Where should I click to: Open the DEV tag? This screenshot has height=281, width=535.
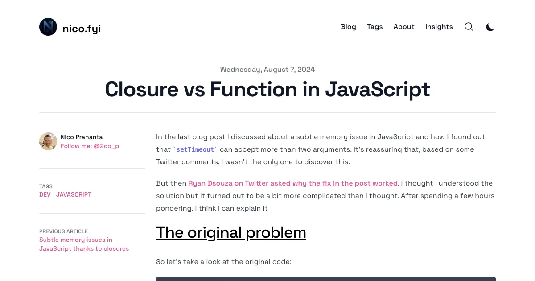tap(45, 194)
